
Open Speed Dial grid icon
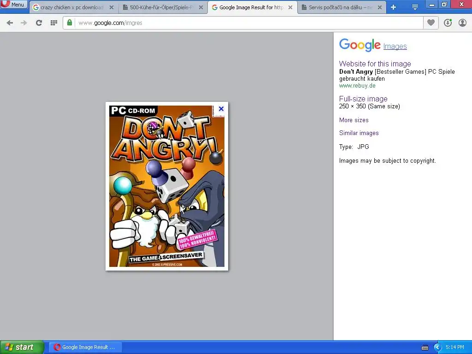click(x=54, y=23)
